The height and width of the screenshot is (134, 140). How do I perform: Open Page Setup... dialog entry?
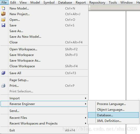click(44, 80)
